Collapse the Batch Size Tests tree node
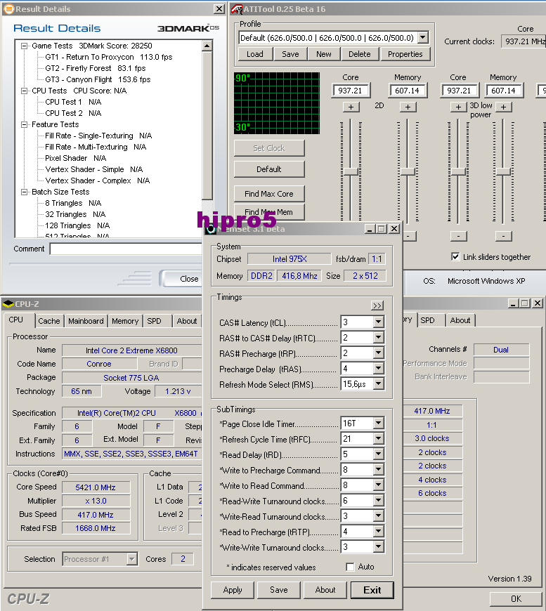 coord(24,192)
